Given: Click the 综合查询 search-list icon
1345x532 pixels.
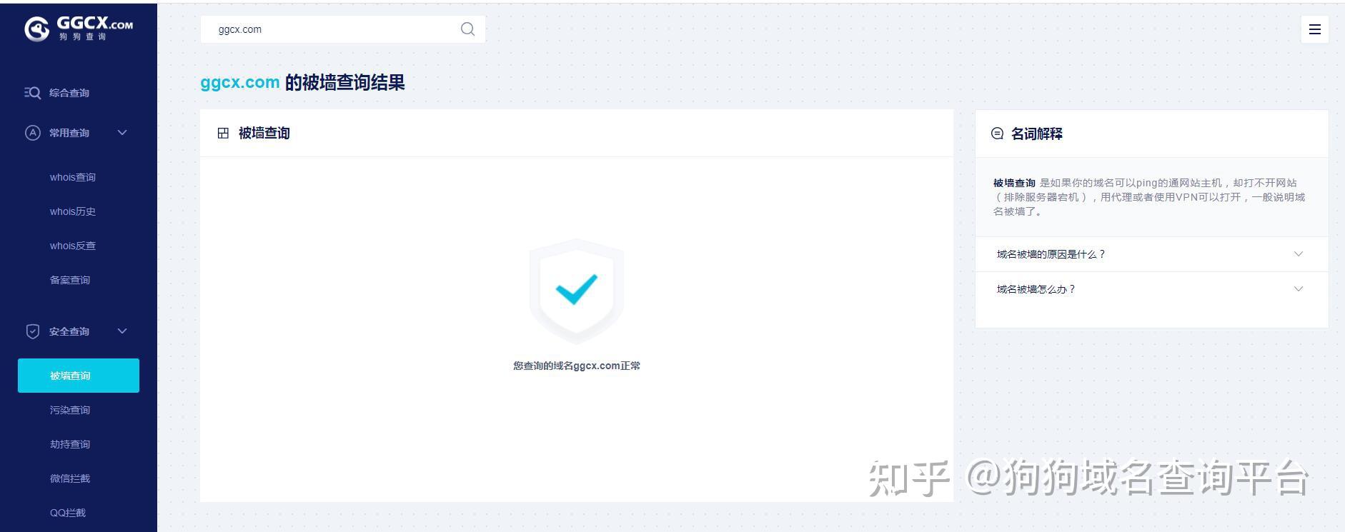Looking at the screenshot, I should pos(32,93).
